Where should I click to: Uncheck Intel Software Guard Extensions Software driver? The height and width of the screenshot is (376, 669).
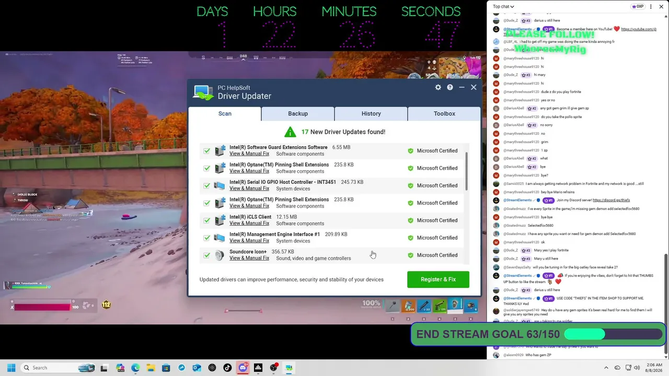click(207, 151)
